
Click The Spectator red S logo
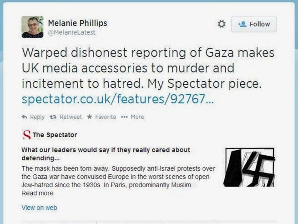(26, 135)
